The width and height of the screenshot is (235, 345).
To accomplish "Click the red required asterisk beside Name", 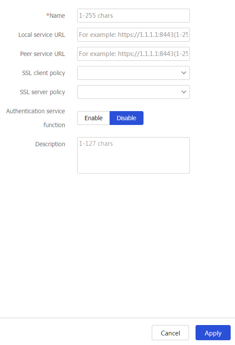I will click(x=48, y=15).
